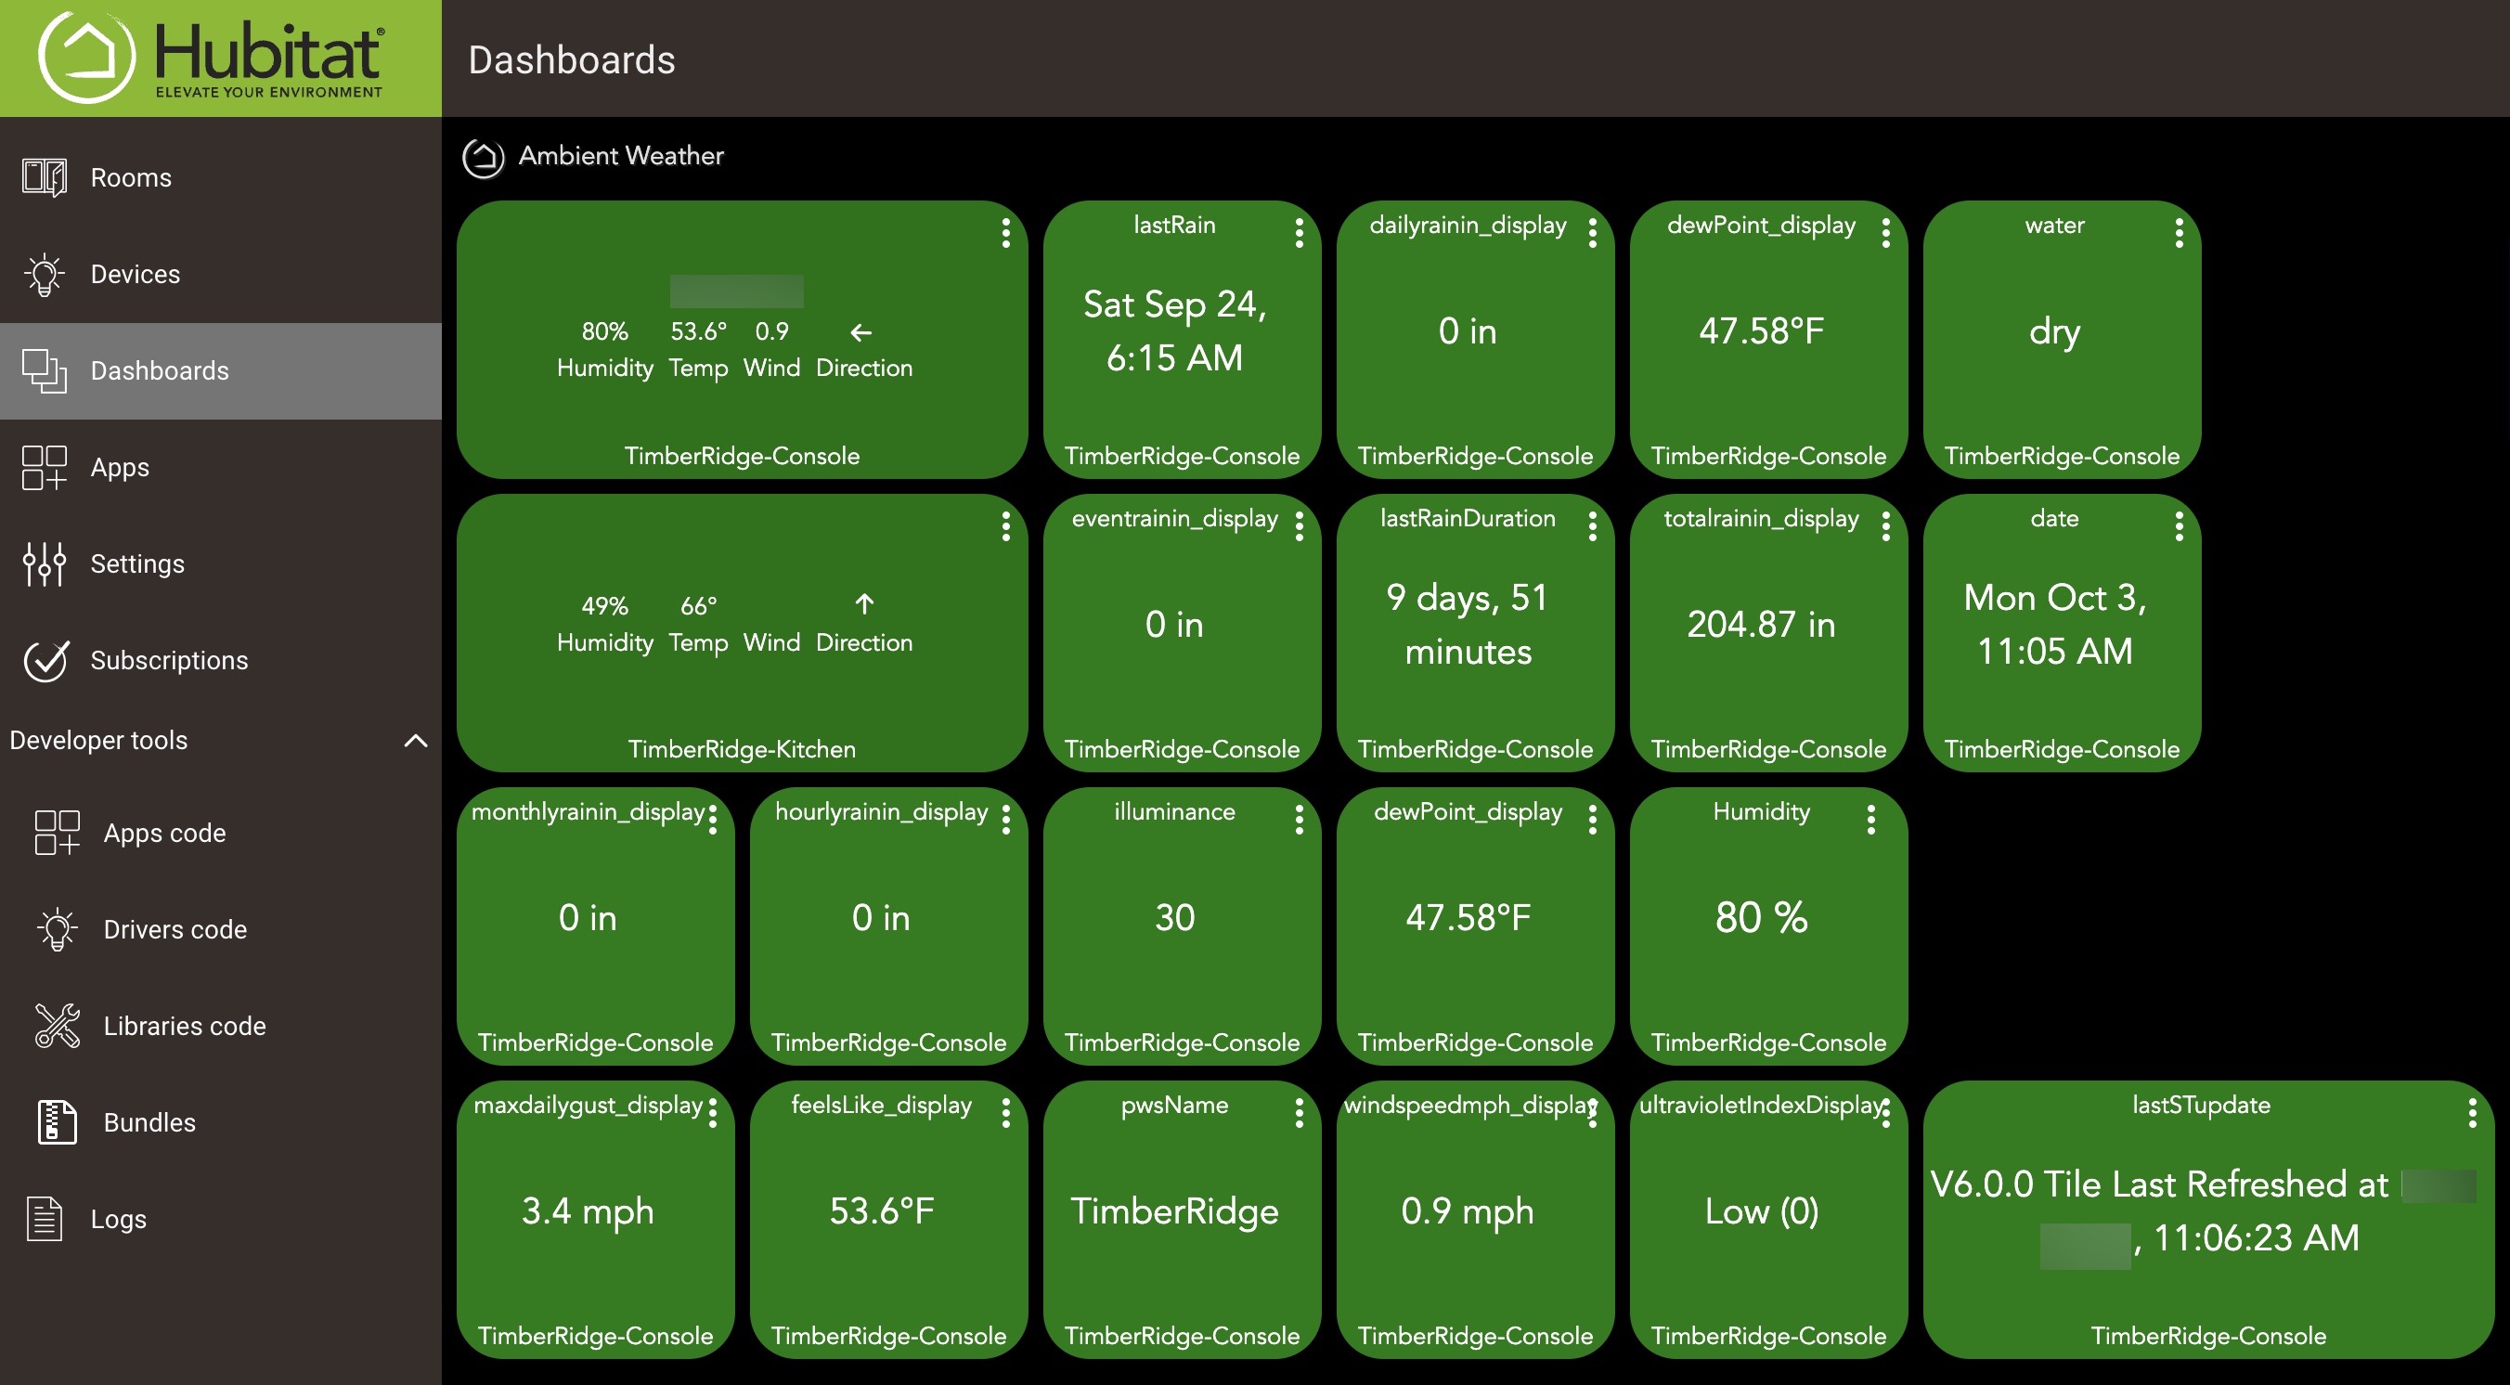Open Subscriptions checkmark icon
The height and width of the screenshot is (1385, 2510).
tap(45, 660)
